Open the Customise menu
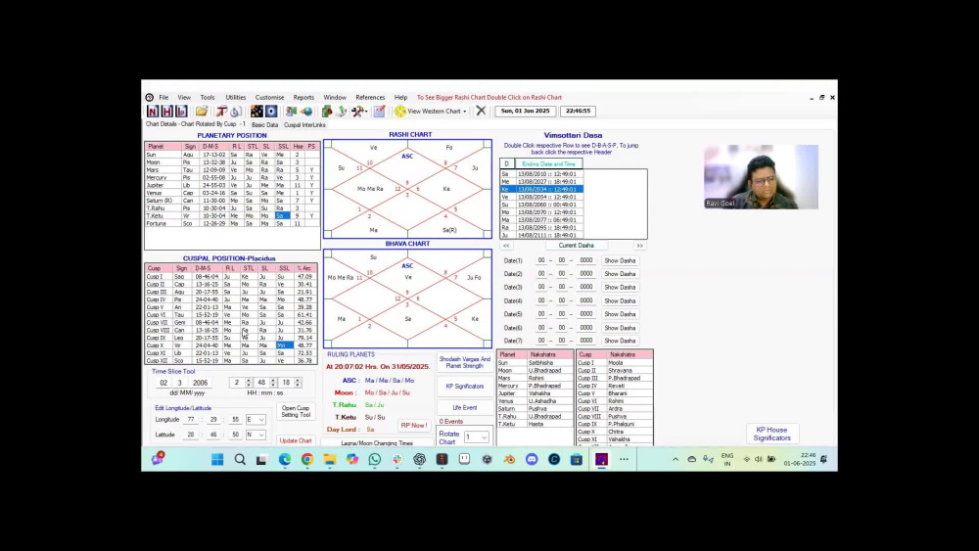Screen dimensions: 979x551 (x=270, y=97)
